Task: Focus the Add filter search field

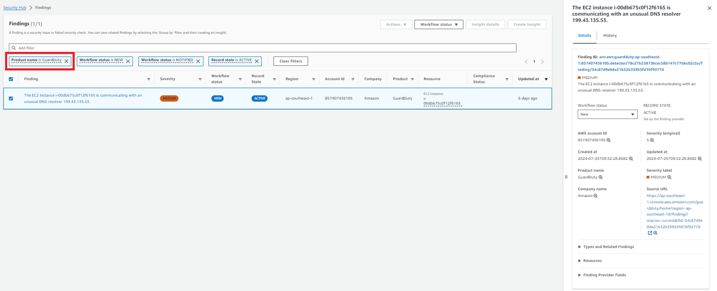Action: click(262, 48)
